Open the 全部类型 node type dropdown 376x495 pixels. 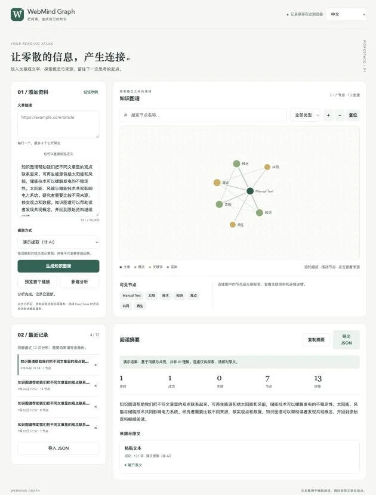[305, 115]
